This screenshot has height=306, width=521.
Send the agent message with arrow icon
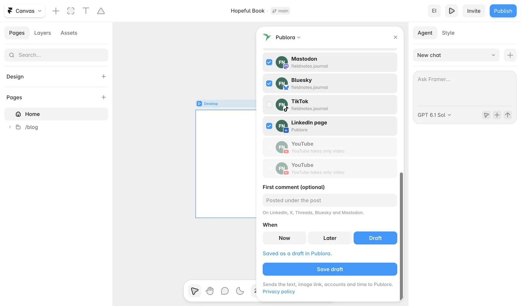508,115
